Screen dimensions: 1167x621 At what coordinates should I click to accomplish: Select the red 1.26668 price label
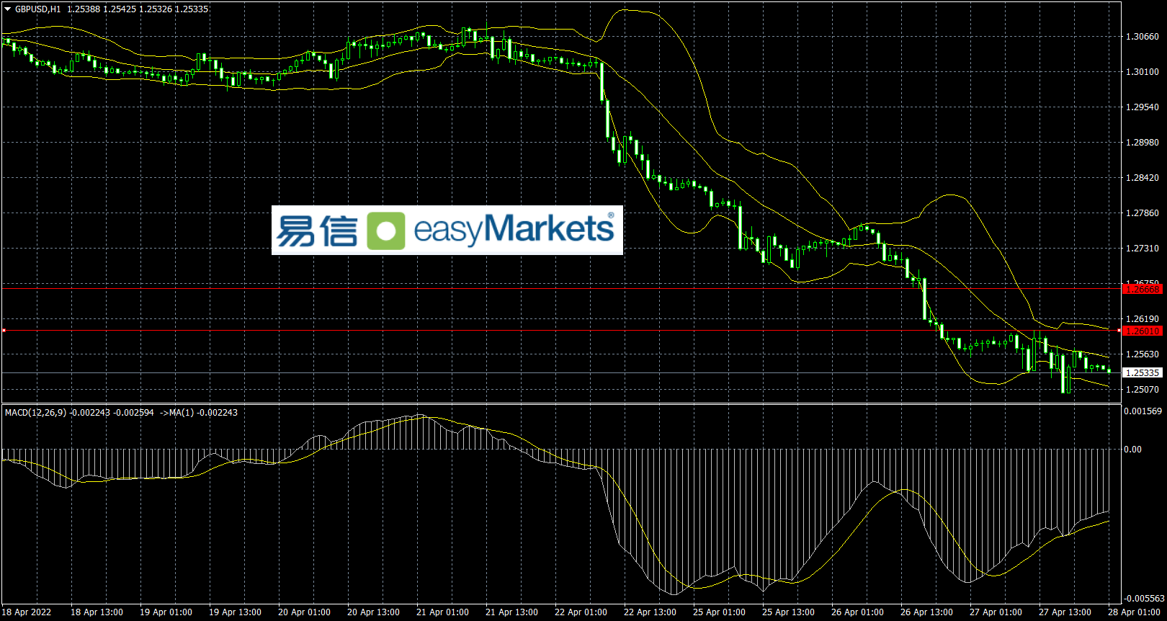tap(1143, 289)
